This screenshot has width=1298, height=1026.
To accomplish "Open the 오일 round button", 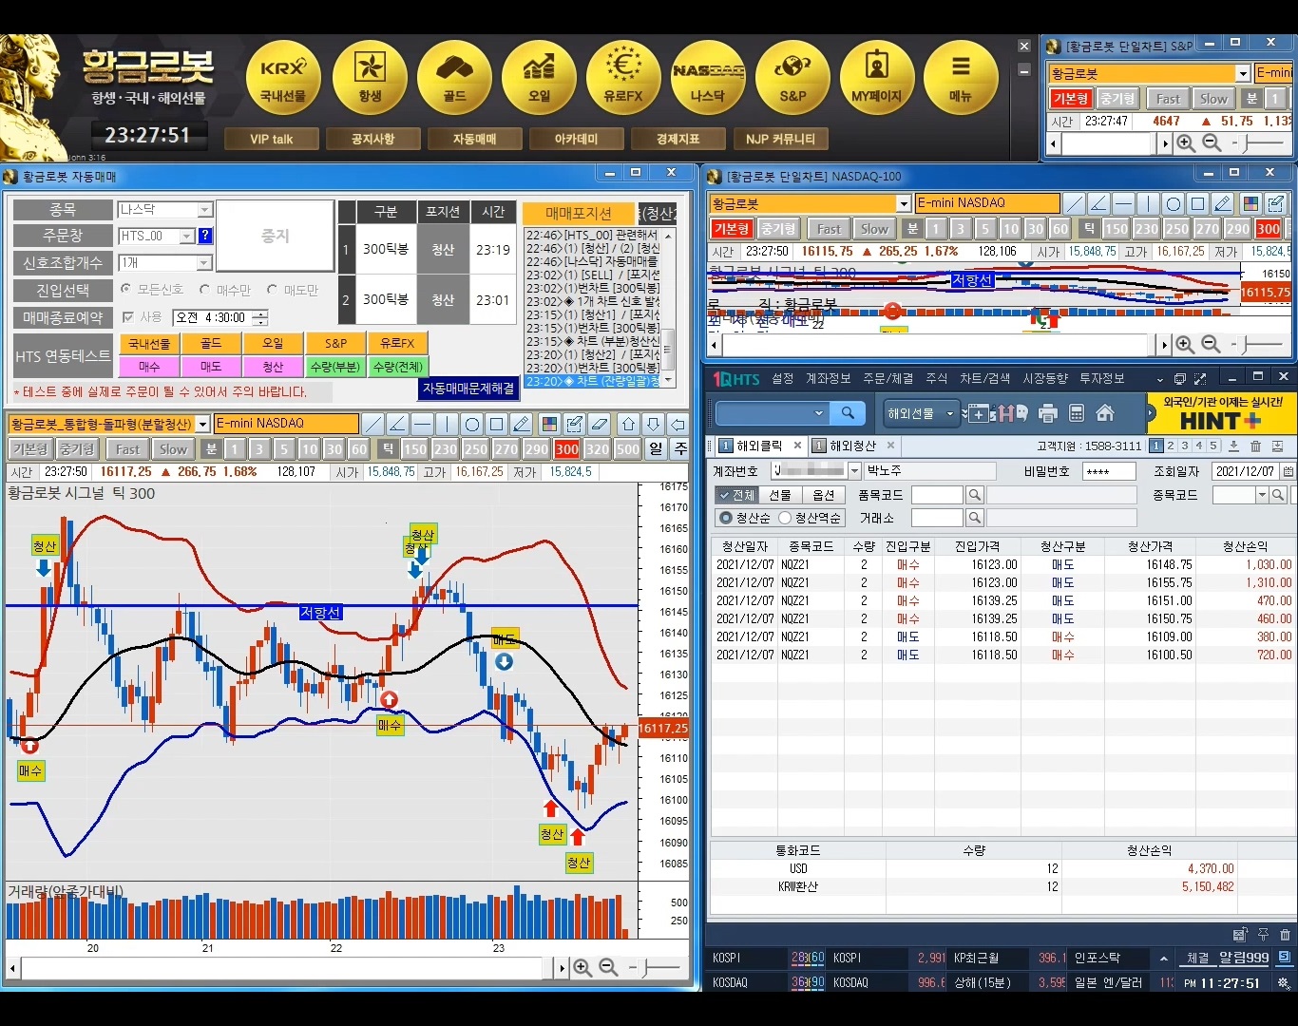I will [539, 79].
